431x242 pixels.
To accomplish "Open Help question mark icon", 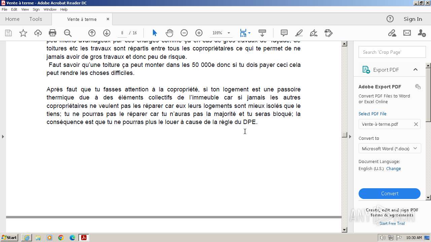I will 390,19.
